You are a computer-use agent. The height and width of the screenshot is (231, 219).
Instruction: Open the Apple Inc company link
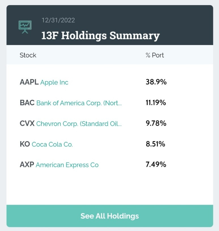[54, 82]
